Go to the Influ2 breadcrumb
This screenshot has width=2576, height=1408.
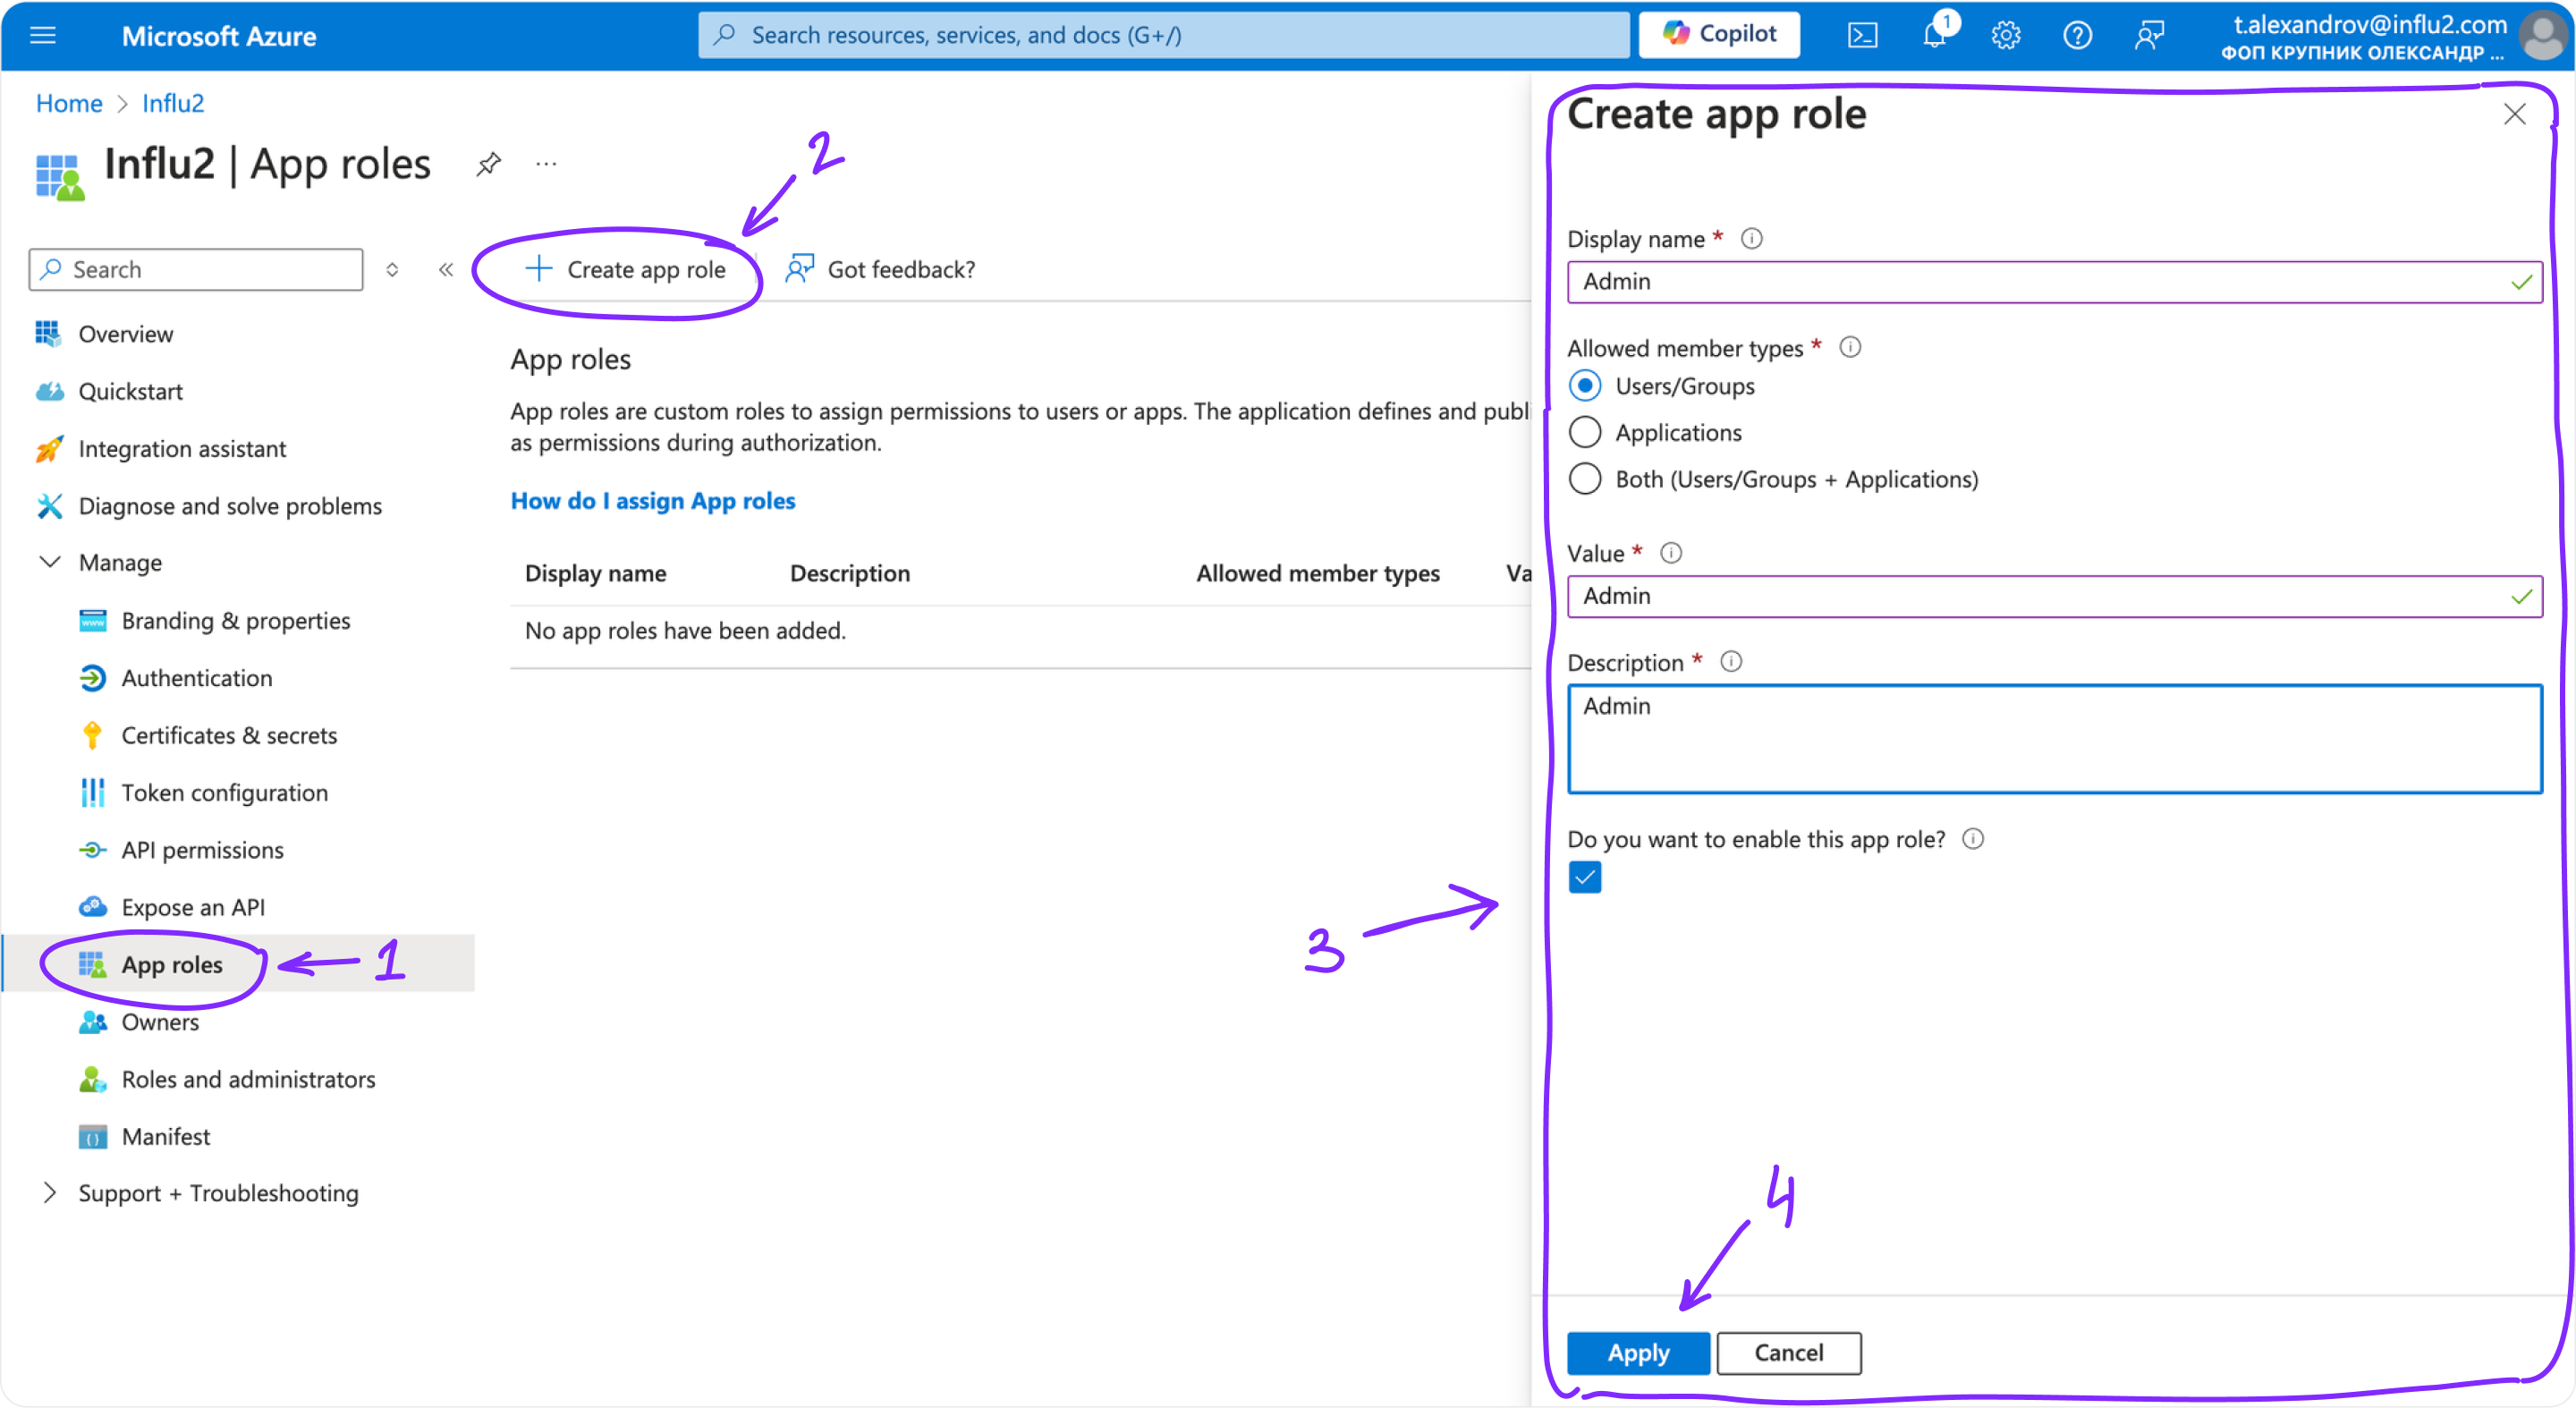[x=173, y=103]
